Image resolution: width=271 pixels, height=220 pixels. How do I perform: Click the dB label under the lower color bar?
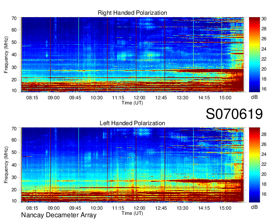tap(254, 207)
